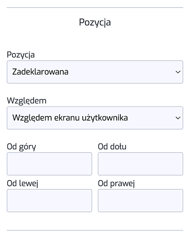Viewport: 191px width, 240px height.
Task: Open the Pozycja dropdown showing Zadeklarowana
Action: click(x=95, y=72)
